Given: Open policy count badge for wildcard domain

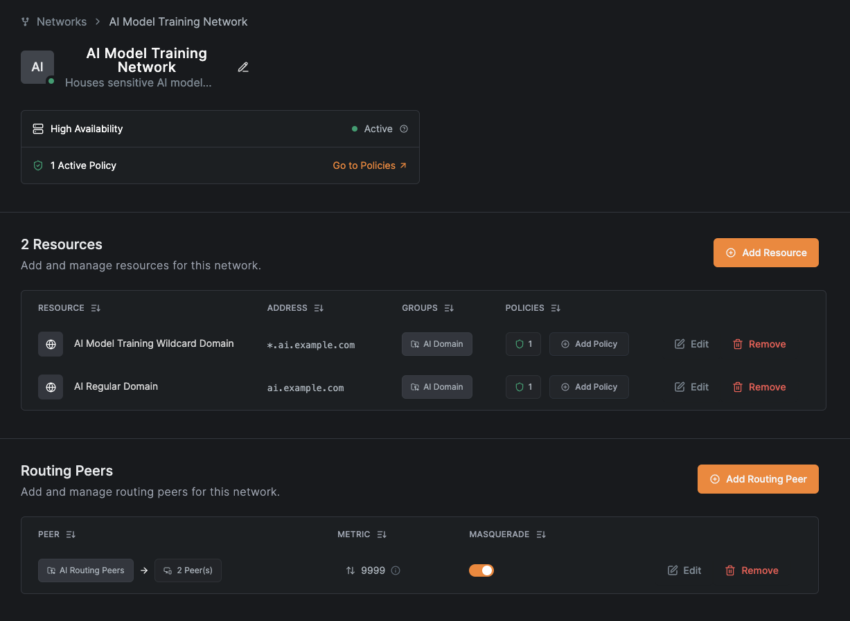Looking at the screenshot, I should [523, 344].
